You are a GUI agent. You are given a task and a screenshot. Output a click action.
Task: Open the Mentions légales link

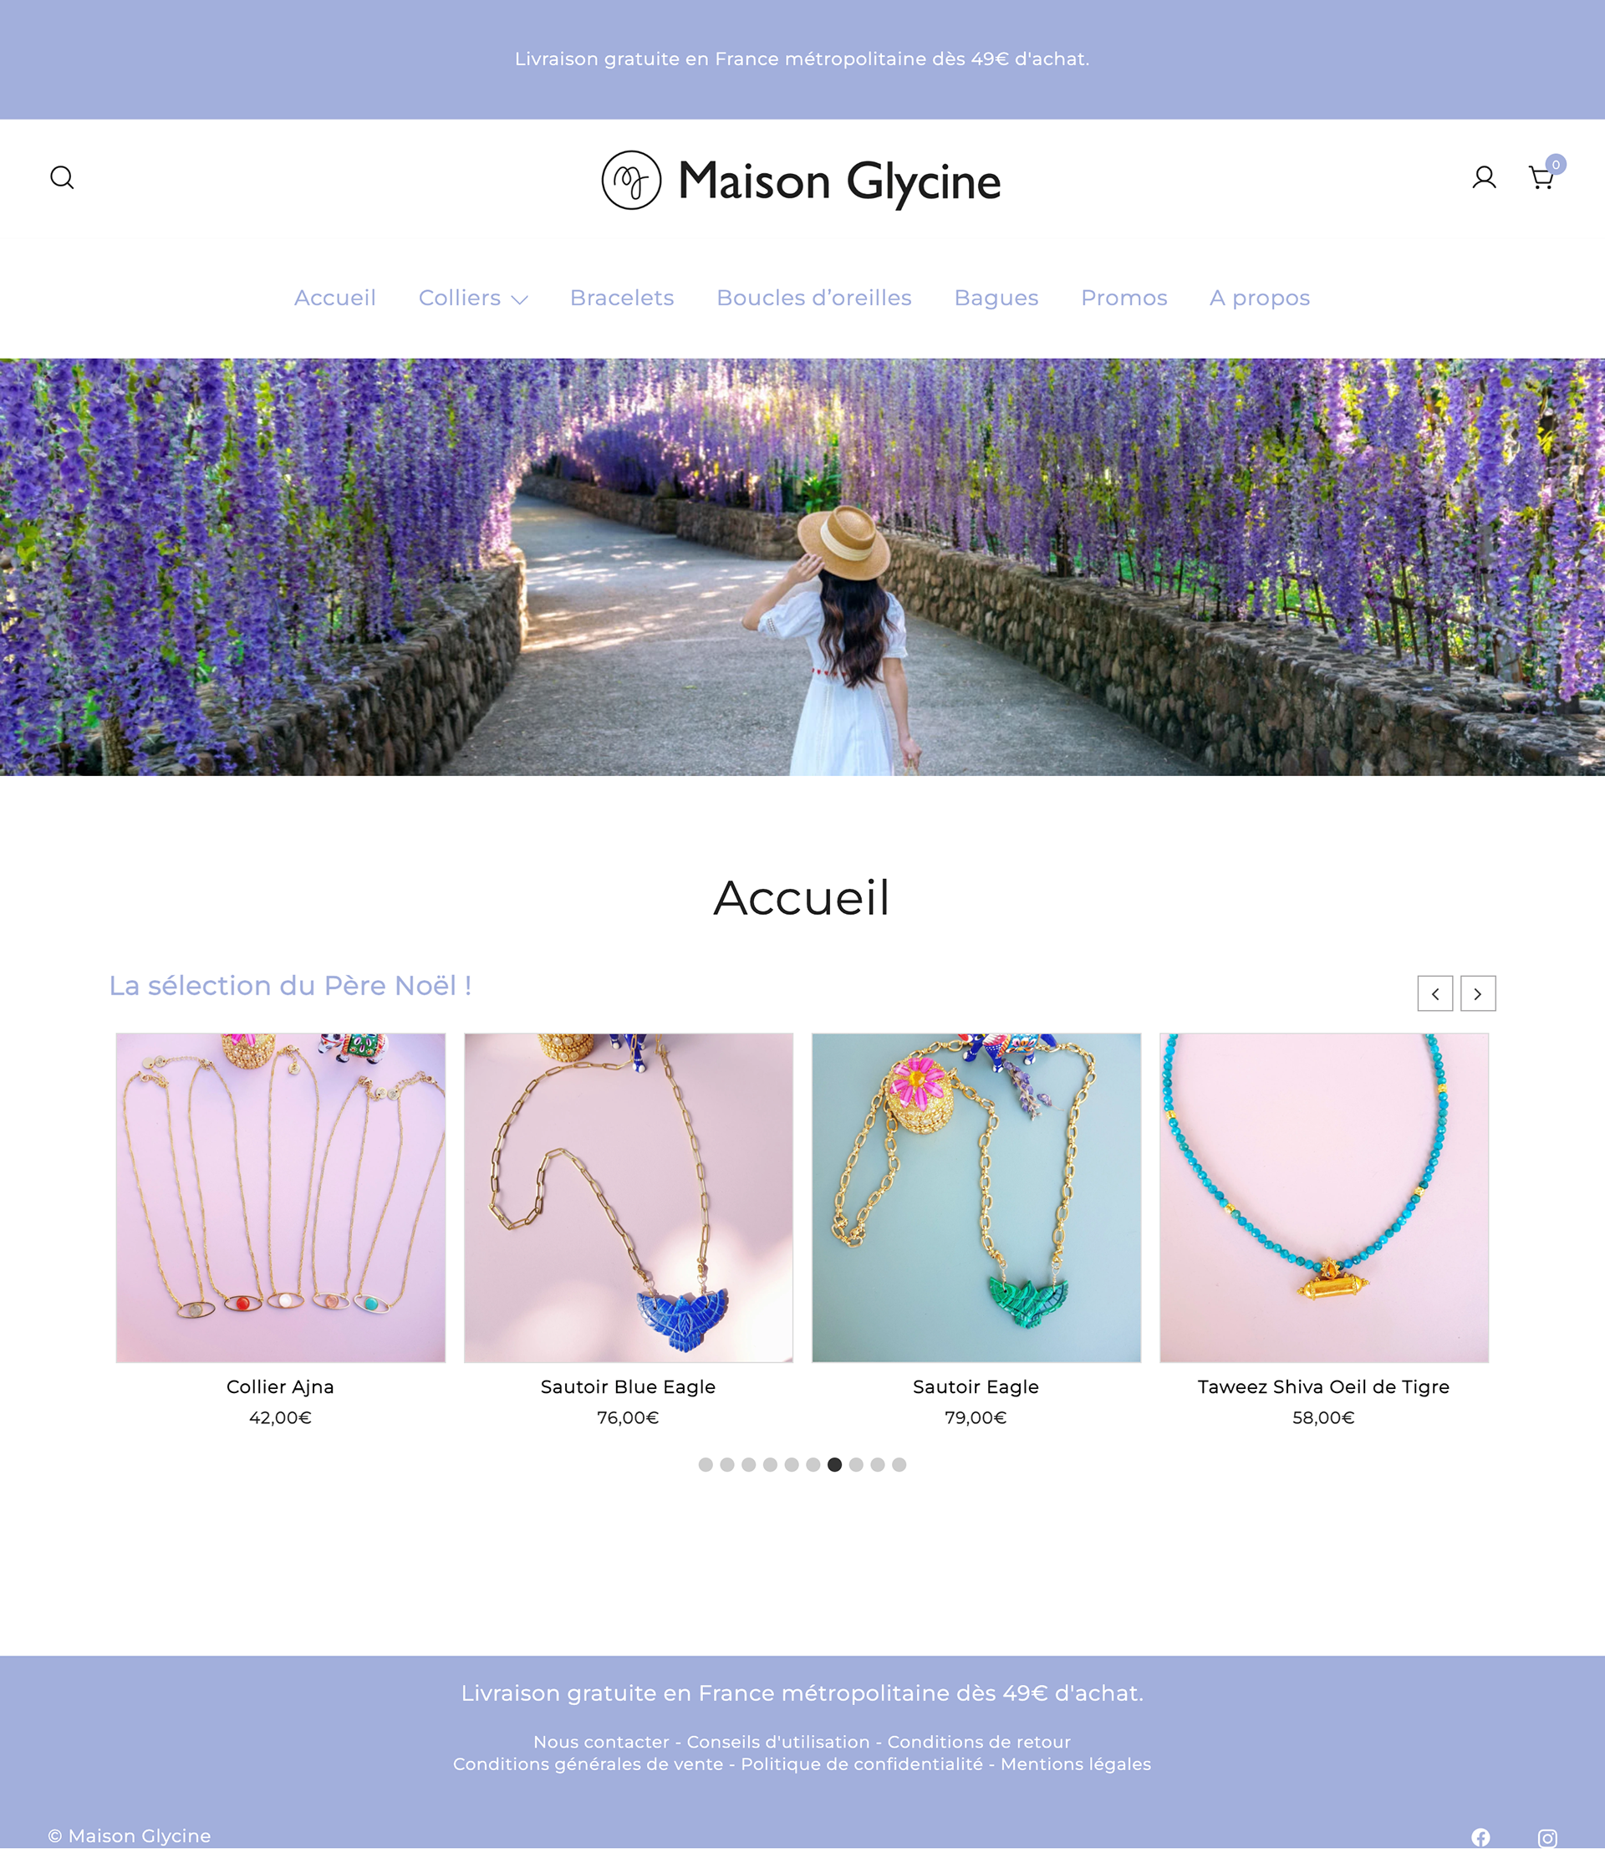coord(1076,1764)
